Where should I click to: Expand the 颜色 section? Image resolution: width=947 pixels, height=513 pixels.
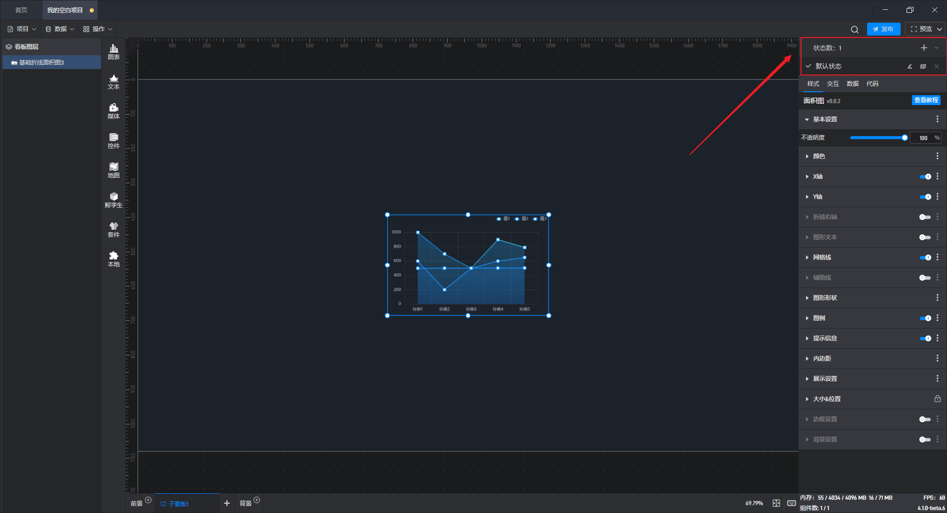tap(807, 156)
